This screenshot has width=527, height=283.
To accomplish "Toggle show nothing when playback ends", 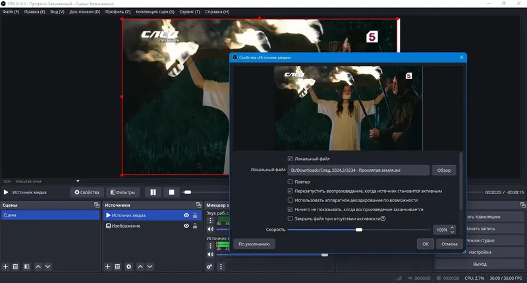I will click(x=290, y=209).
